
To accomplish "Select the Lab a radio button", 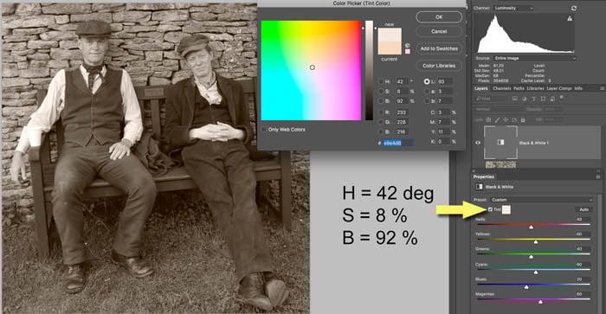I will (x=427, y=91).
